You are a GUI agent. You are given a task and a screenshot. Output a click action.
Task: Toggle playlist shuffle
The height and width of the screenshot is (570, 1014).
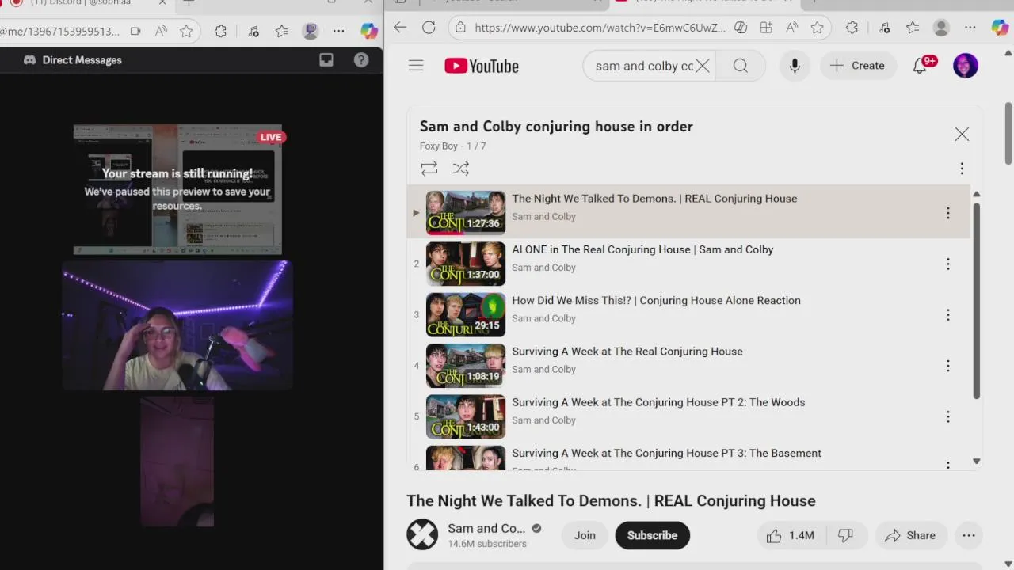point(461,169)
